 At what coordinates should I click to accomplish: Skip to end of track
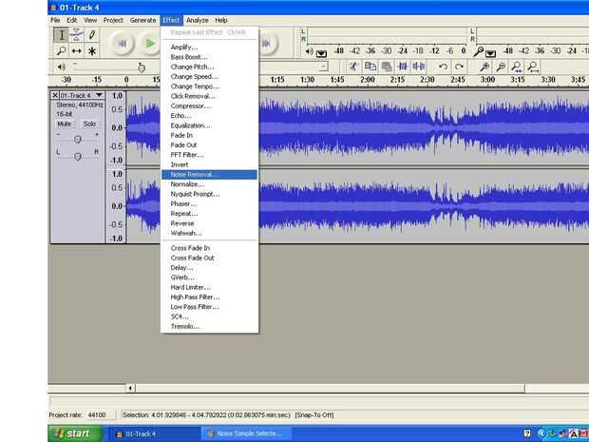[267, 44]
